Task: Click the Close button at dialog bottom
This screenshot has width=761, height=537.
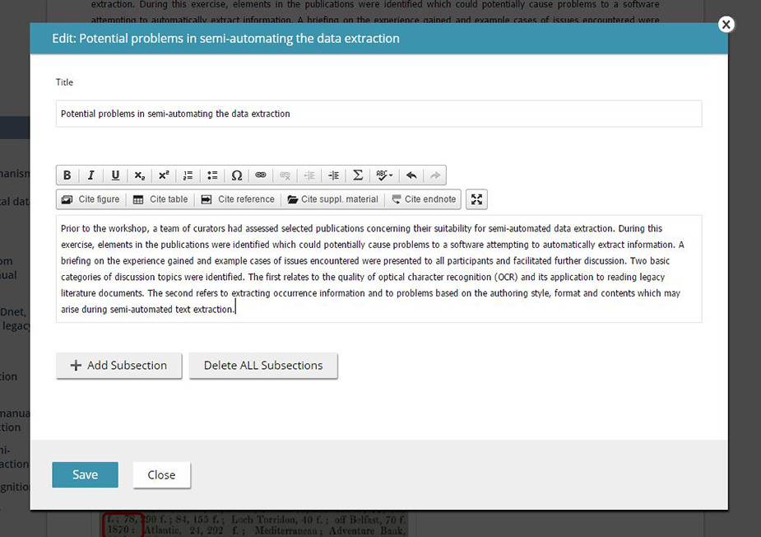Action: (x=161, y=474)
